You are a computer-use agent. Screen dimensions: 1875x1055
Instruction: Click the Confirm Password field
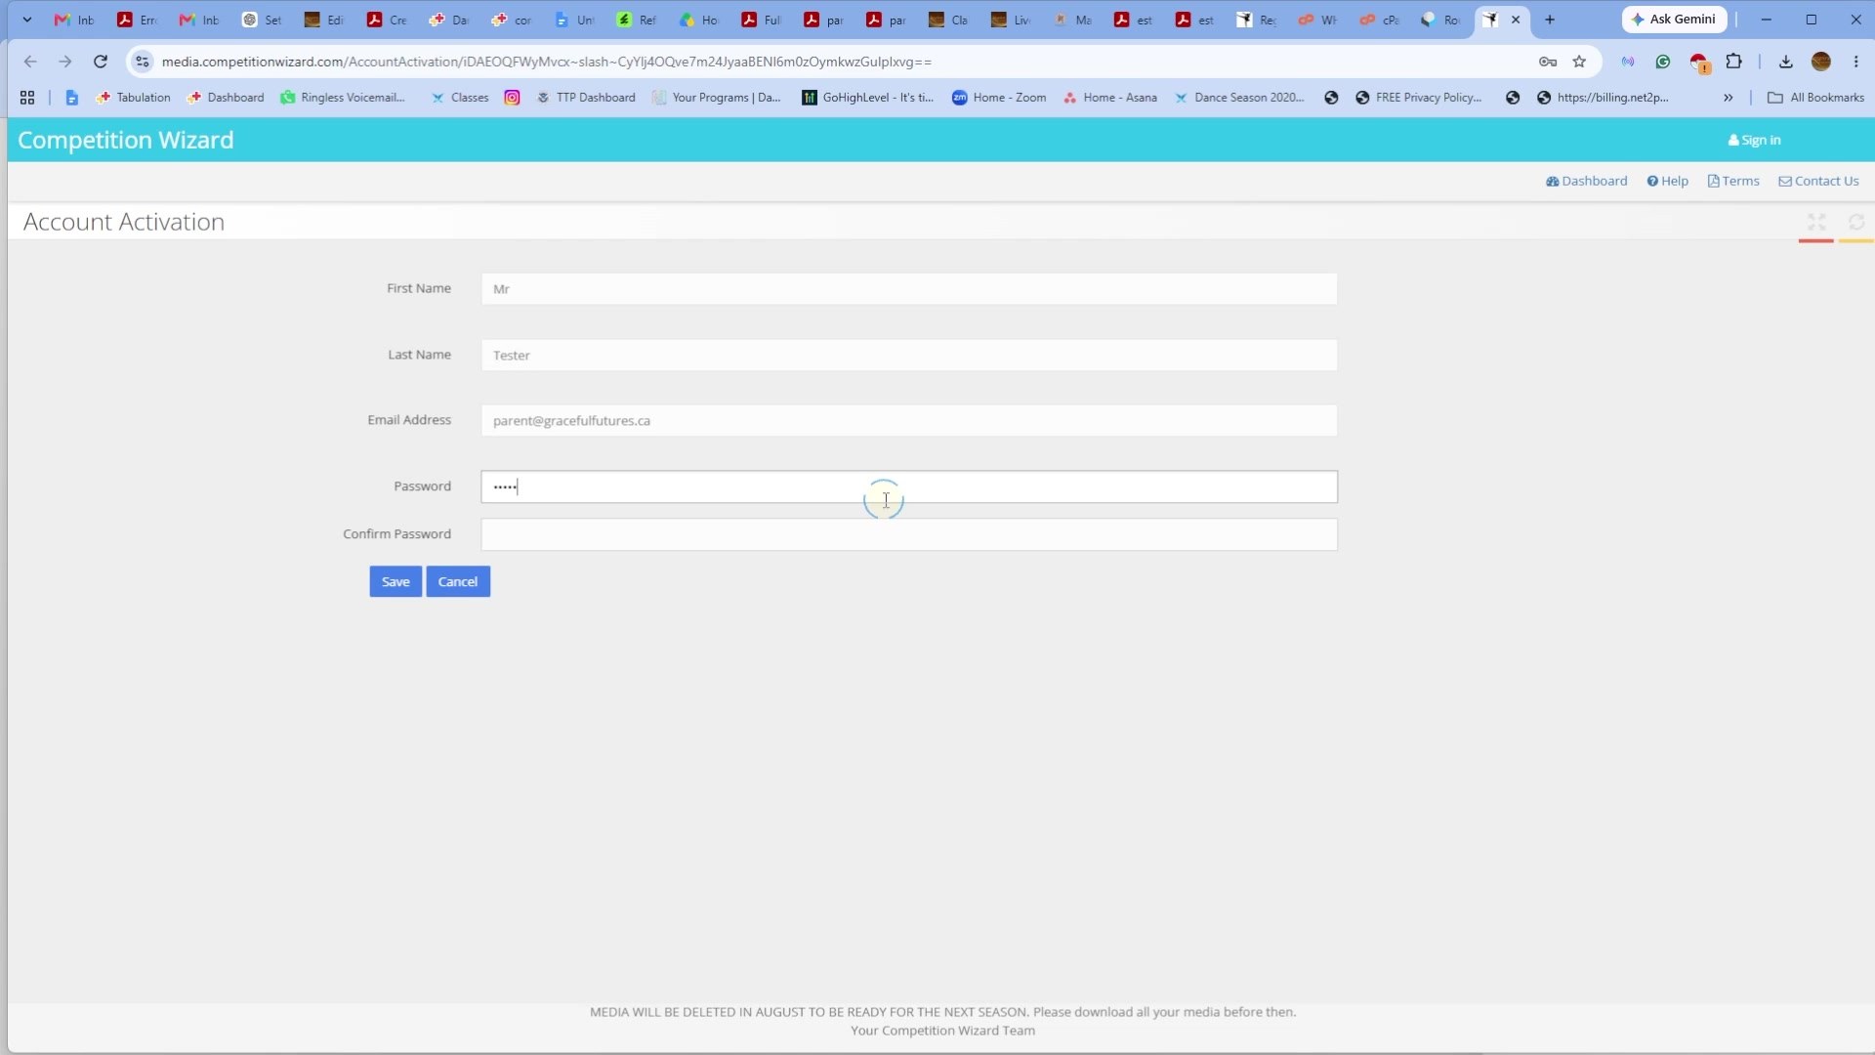[x=909, y=534]
